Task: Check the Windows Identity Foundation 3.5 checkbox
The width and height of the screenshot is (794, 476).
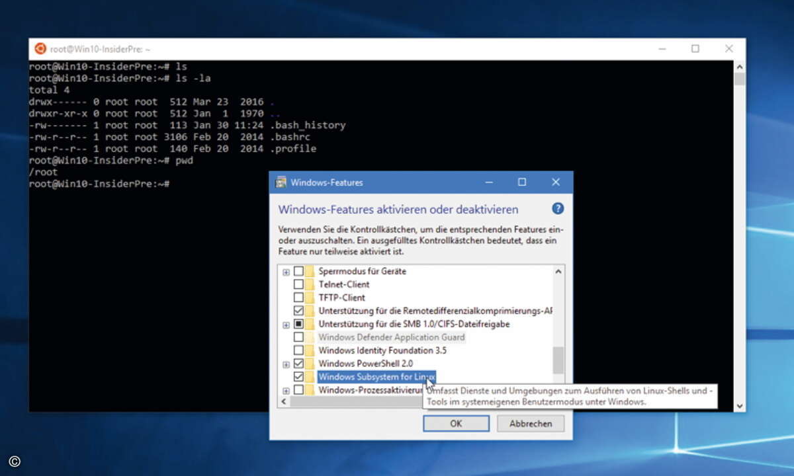Action: [x=299, y=350]
